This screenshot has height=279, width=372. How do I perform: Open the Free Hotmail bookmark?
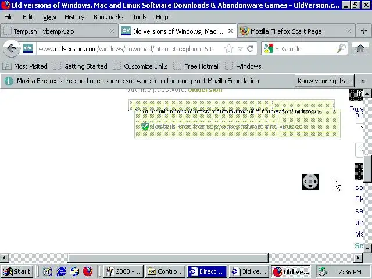[196, 66]
